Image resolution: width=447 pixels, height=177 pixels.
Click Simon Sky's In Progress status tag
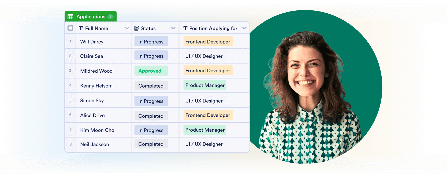point(151,101)
